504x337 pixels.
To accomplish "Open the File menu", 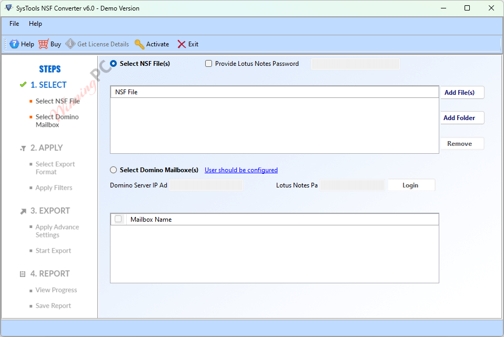I will click(14, 24).
